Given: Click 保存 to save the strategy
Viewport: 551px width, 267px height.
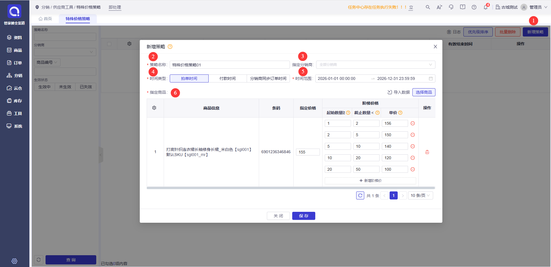Looking at the screenshot, I should [304, 216].
